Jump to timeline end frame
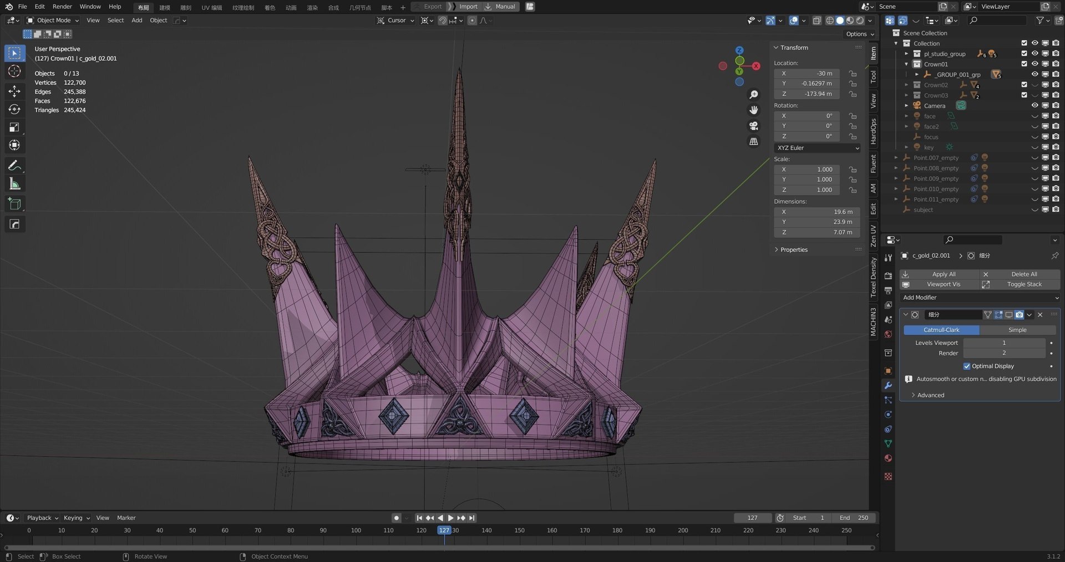1065x562 pixels. point(471,518)
